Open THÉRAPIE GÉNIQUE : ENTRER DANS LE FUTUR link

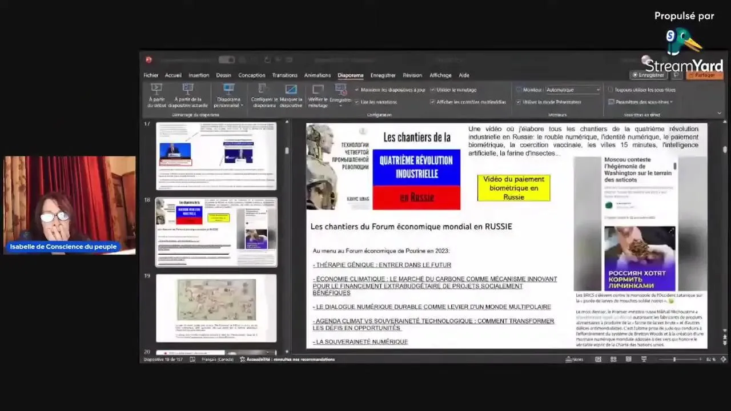382,265
